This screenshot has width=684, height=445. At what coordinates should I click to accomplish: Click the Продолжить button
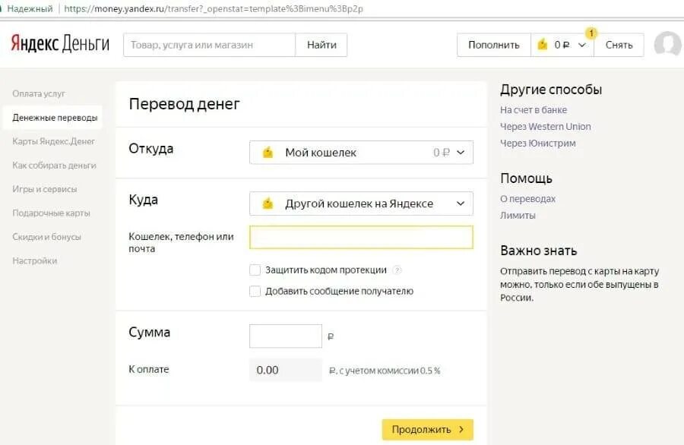click(x=427, y=430)
